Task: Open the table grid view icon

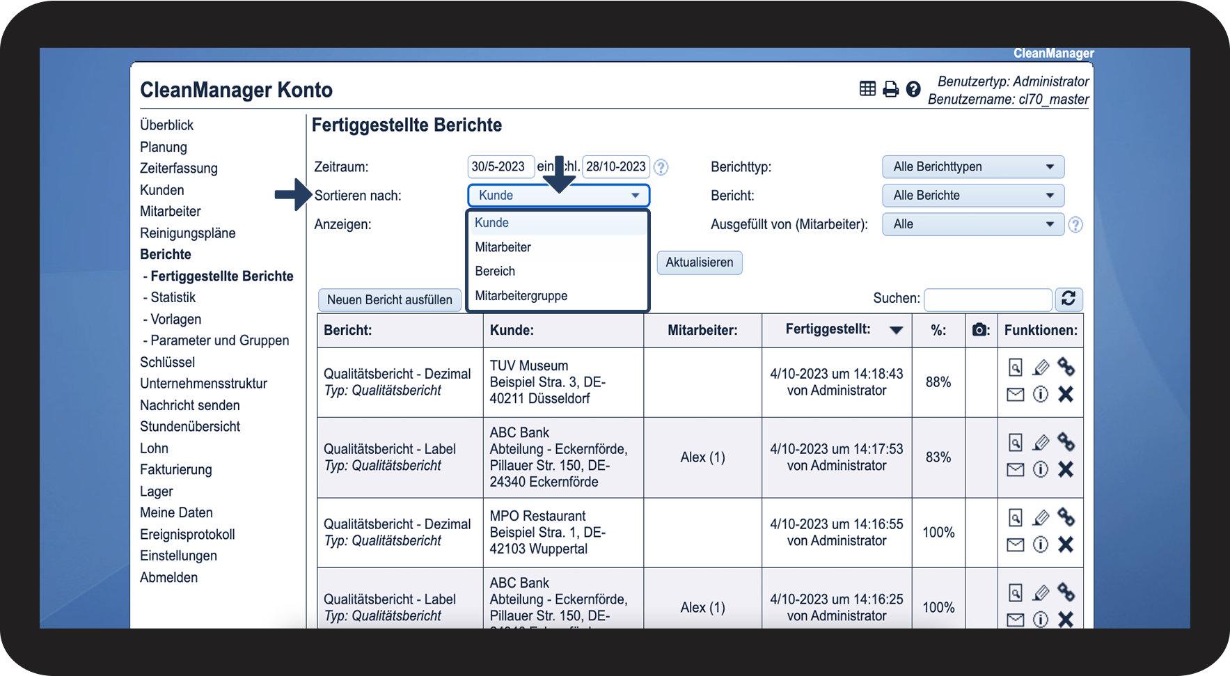Action: 867,88
